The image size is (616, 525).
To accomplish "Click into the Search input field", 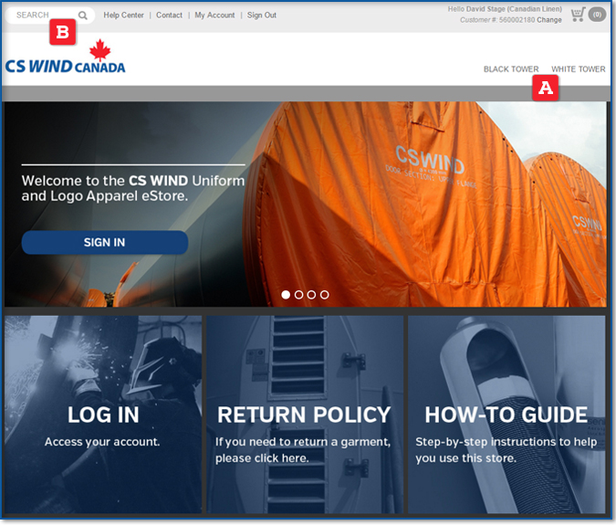I will pos(41,16).
